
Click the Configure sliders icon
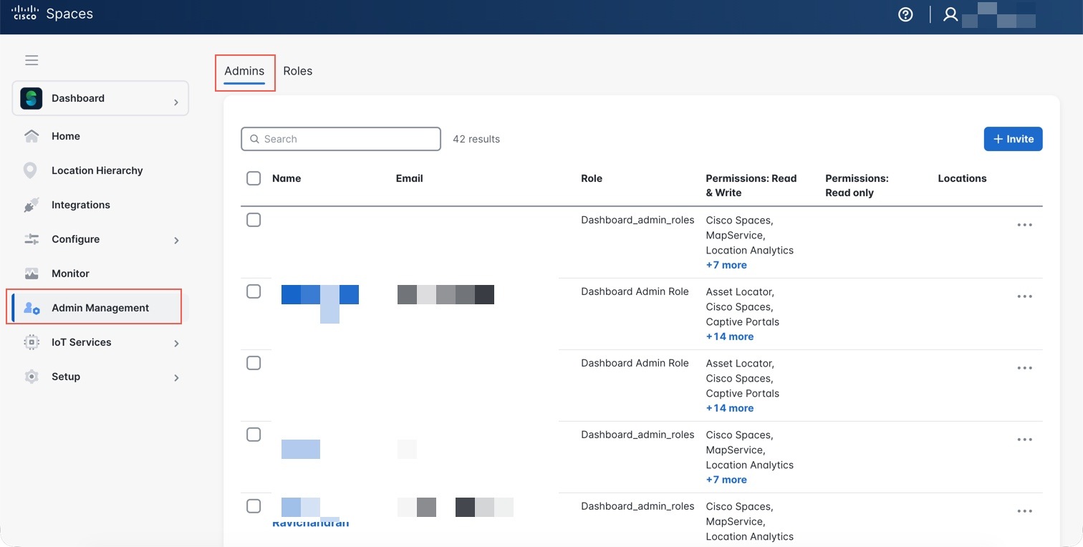pos(32,239)
